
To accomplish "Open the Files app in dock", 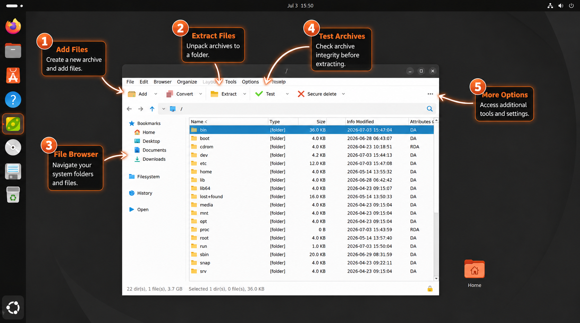I will 13,51.
